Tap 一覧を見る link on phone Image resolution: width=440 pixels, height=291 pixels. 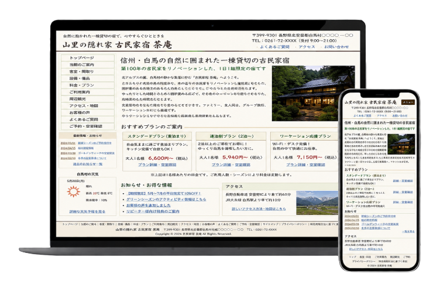pos(408,232)
